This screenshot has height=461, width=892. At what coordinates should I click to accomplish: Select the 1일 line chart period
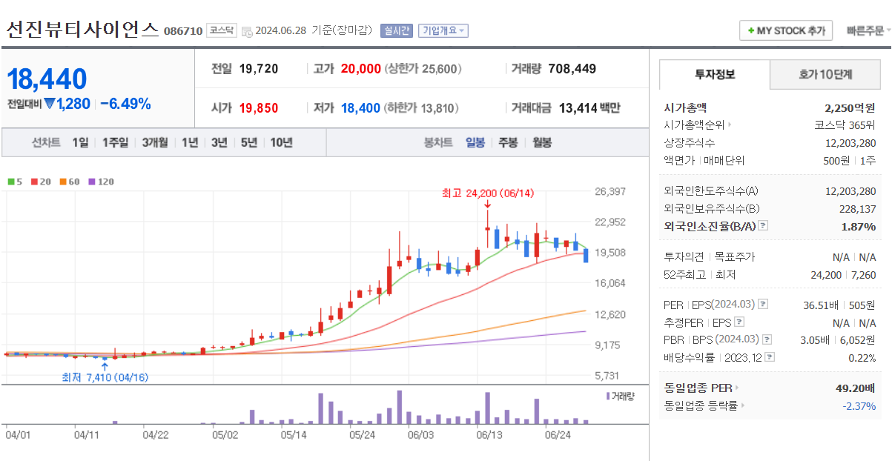(80, 142)
